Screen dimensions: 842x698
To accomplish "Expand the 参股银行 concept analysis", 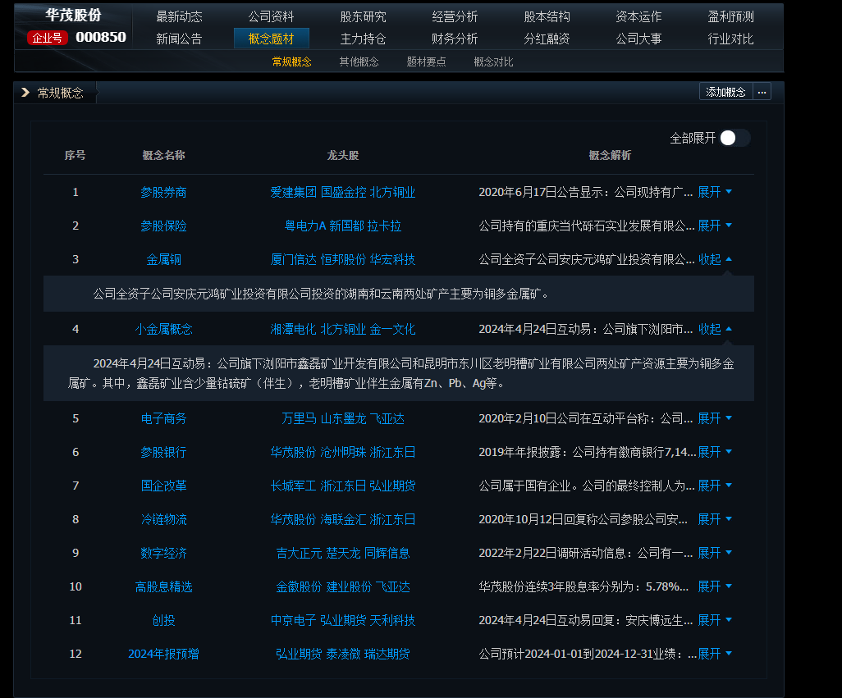I will 715,452.
